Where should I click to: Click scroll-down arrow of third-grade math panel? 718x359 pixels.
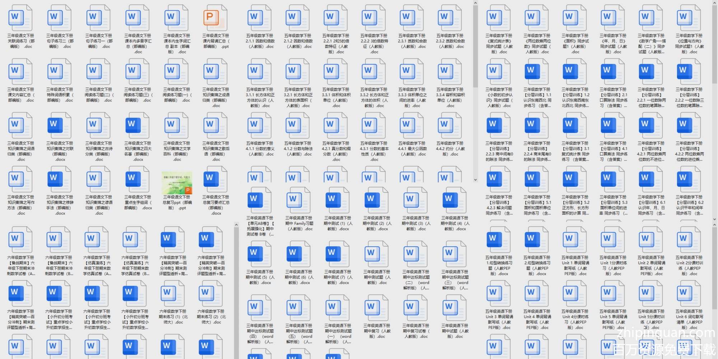point(714,219)
